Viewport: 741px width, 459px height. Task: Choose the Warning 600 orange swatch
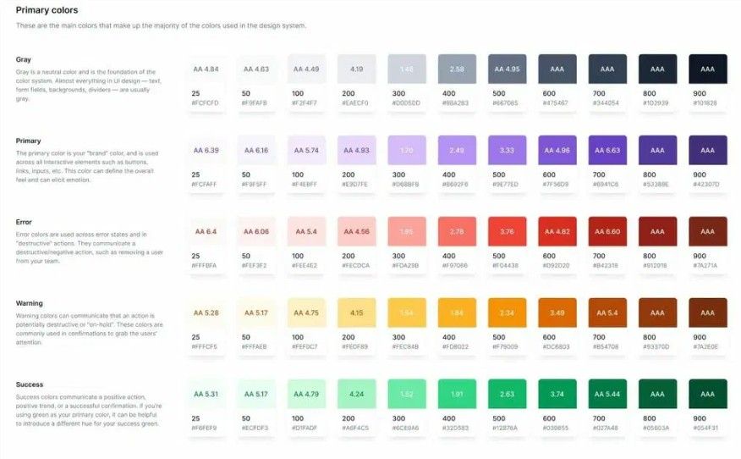557,312
